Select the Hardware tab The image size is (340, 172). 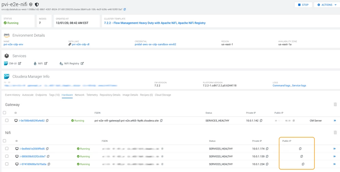[67, 95]
